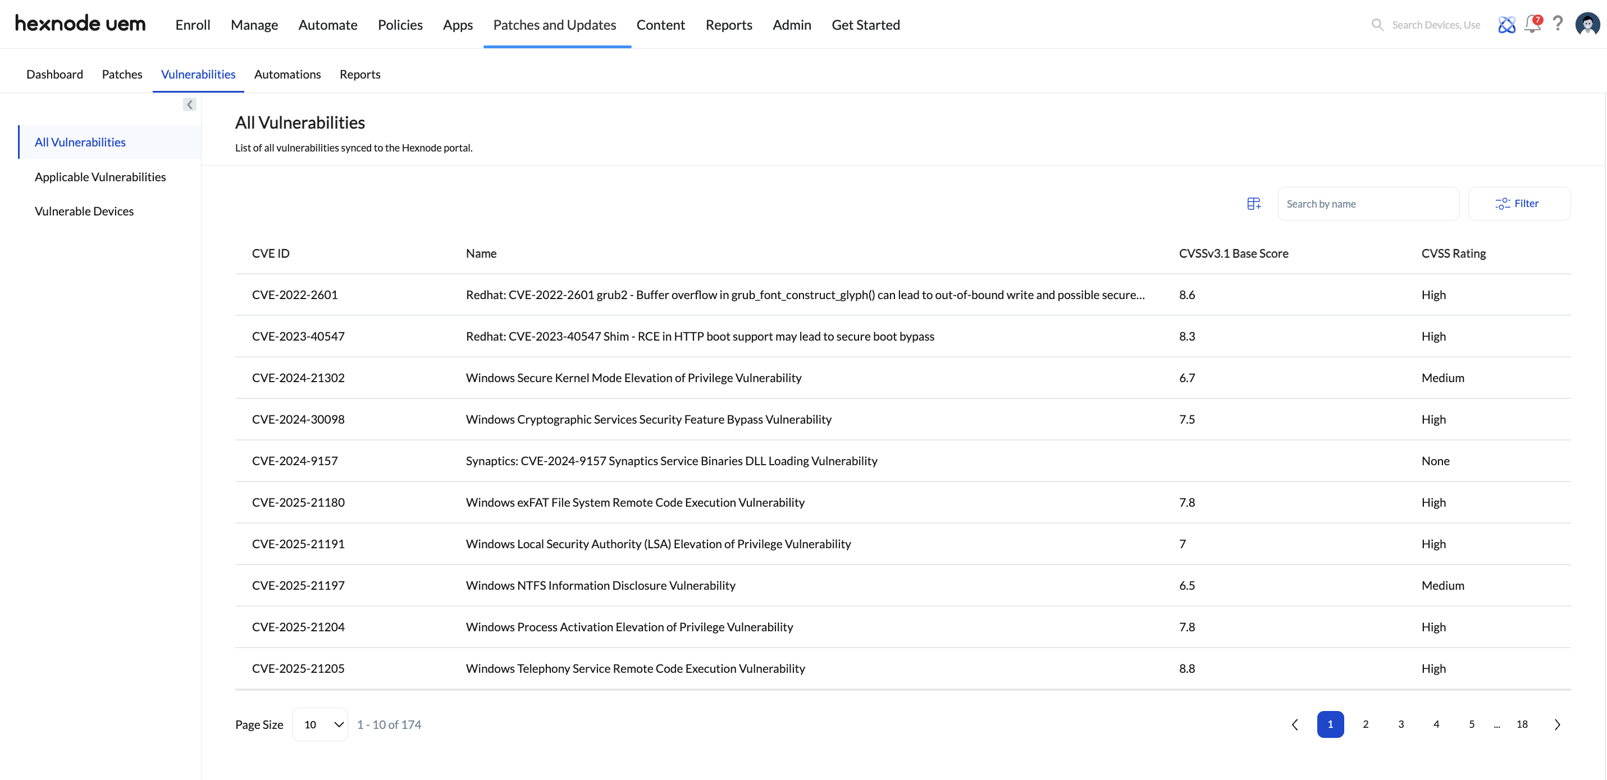Open the user profile avatar
Screen dimensions: 1607x780
click(1587, 24)
